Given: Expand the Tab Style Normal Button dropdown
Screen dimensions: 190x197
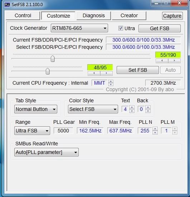Looking at the screenshot, I should click(36, 109).
